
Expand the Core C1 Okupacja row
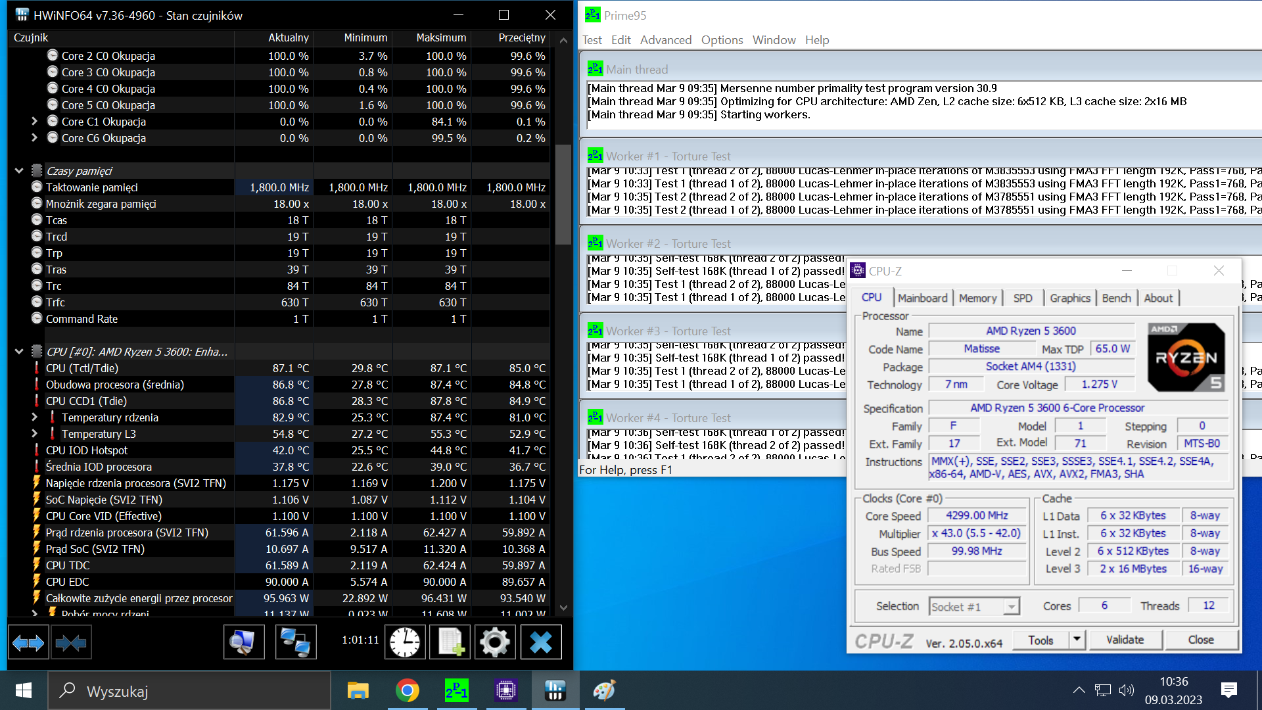tap(34, 122)
